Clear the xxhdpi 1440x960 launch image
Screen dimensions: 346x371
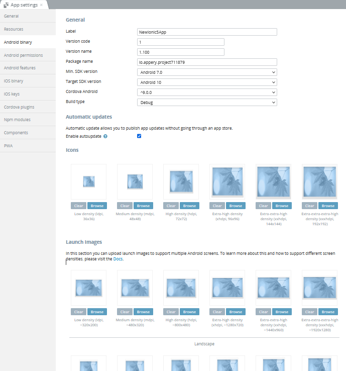264,312
